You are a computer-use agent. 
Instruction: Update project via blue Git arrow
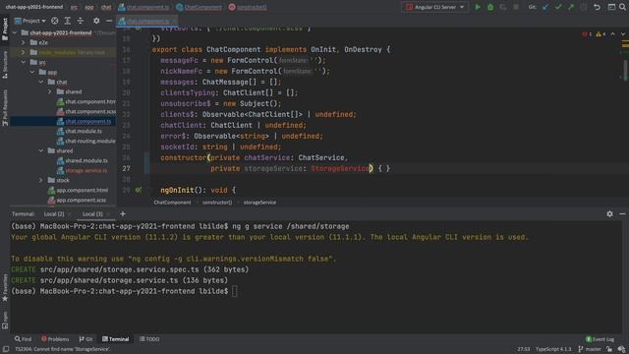(545, 7)
